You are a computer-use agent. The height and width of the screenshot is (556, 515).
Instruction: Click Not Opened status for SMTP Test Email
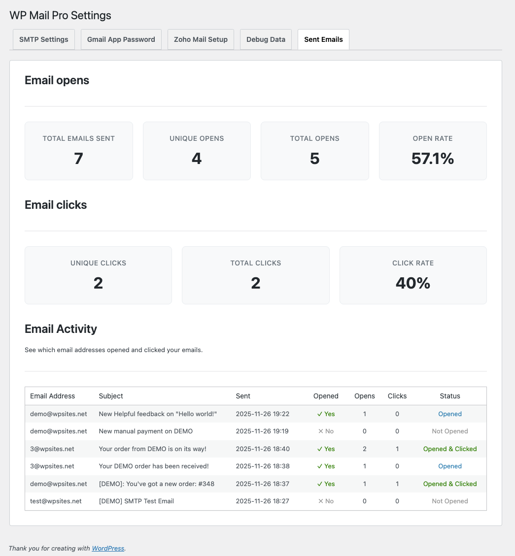coord(450,501)
